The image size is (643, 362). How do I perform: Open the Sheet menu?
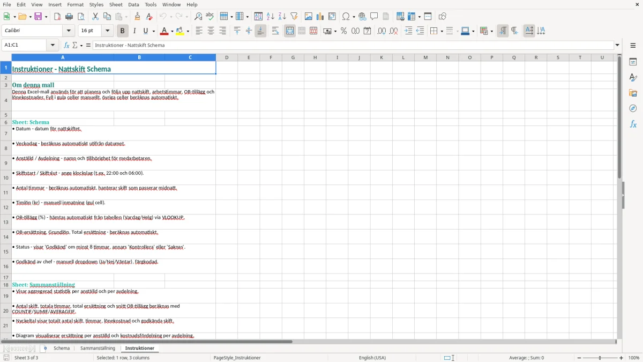click(115, 4)
